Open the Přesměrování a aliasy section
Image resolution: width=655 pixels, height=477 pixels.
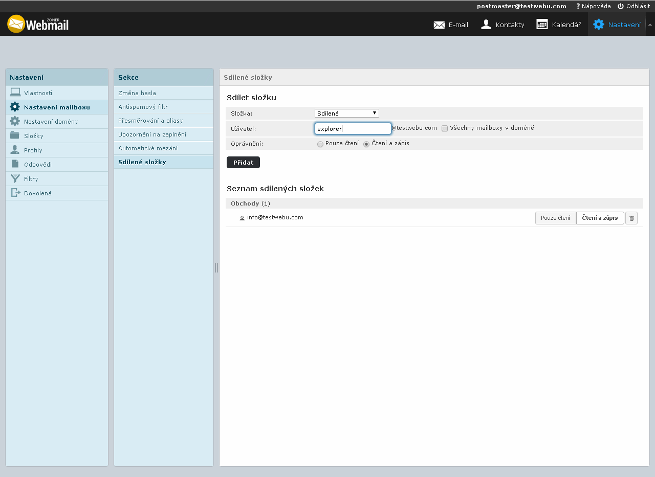point(150,121)
